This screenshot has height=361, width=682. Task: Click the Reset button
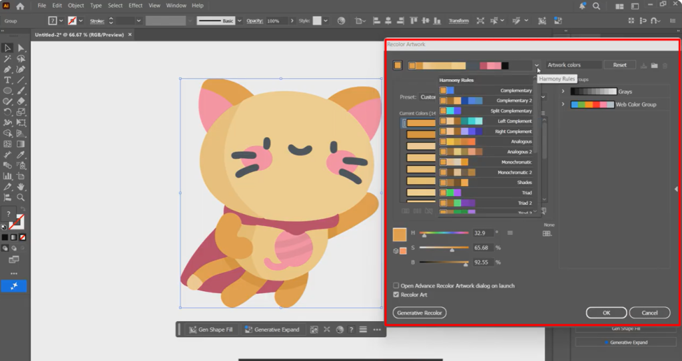(620, 65)
